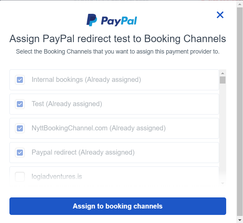Check the logiadventures.is checkbox
Image resolution: width=243 pixels, height=223 pixels.
(20, 177)
